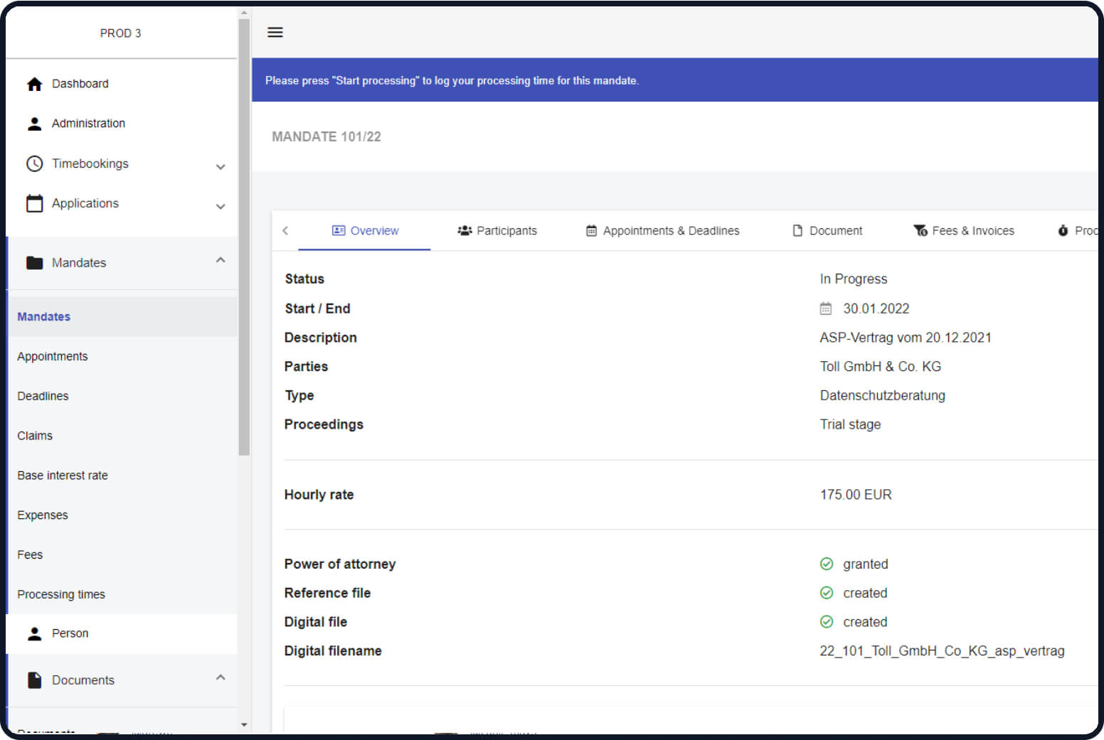Click the Timebookings clock icon
Viewport: 1104px width, 740px height.
point(34,163)
